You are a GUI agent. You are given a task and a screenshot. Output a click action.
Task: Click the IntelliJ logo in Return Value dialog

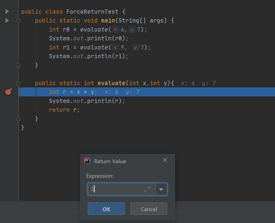pyautogui.click(x=87, y=161)
